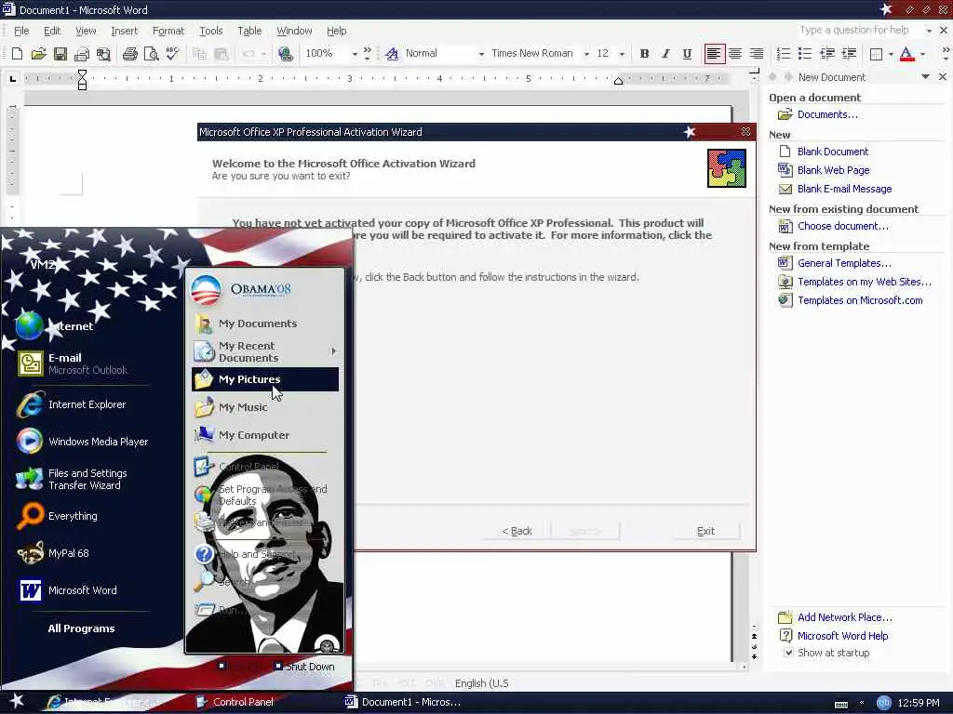The width and height of the screenshot is (953, 714).
Task: Open the Table menu
Action: point(249,31)
